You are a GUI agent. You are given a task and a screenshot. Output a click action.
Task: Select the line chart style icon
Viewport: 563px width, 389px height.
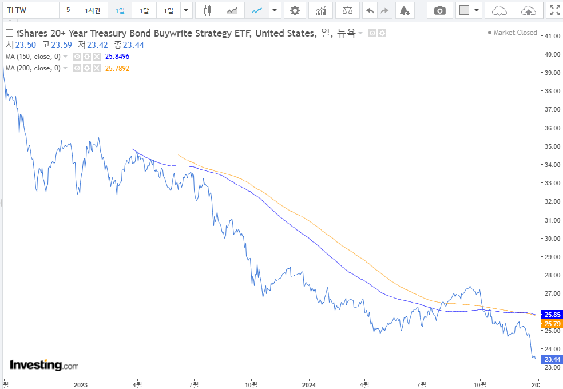pos(257,10)
